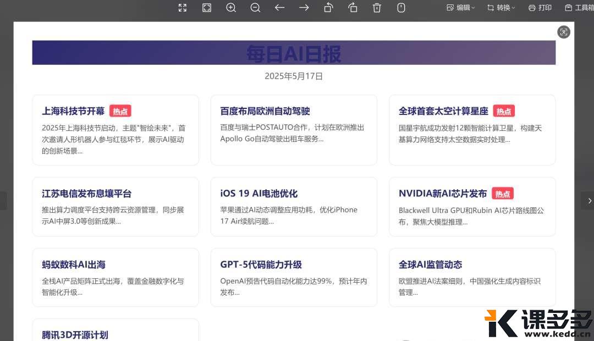This screenshot has width=594, height=341.
Task: Go to next image with toolbar right arrow
Action: (304, 8)
